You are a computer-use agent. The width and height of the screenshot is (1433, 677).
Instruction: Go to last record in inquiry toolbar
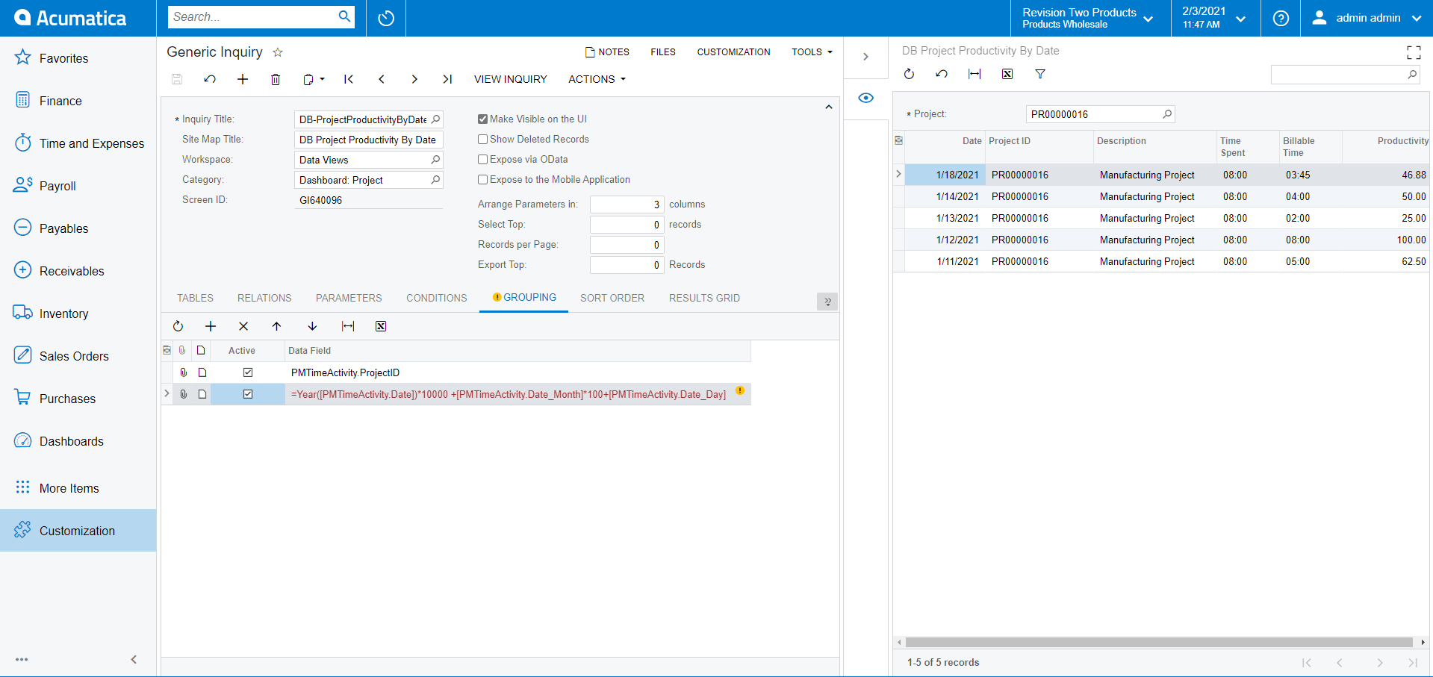click(447, 79)
